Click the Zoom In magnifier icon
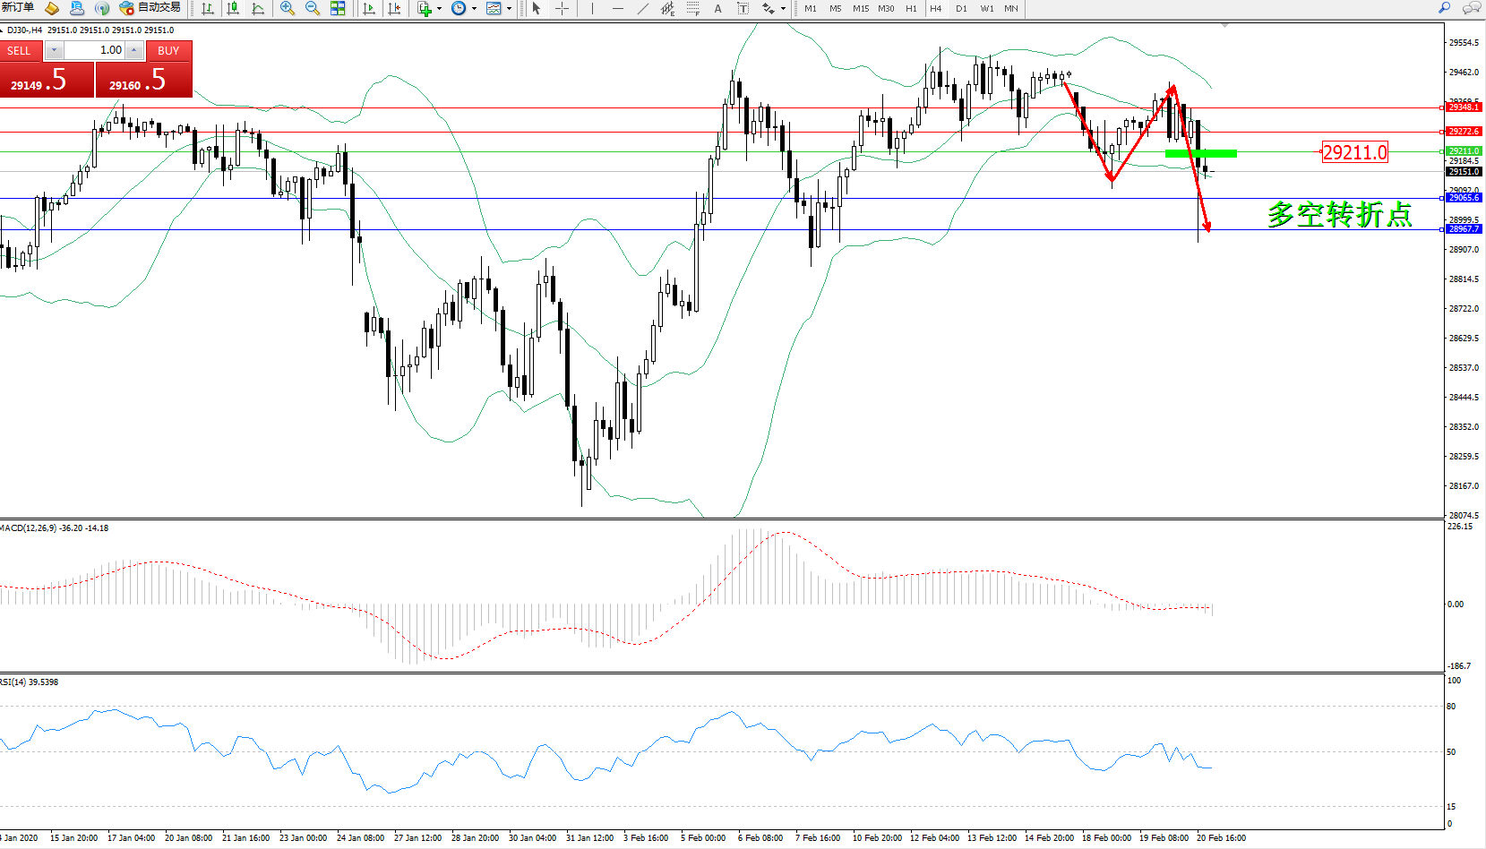 (x=288, y=8)
